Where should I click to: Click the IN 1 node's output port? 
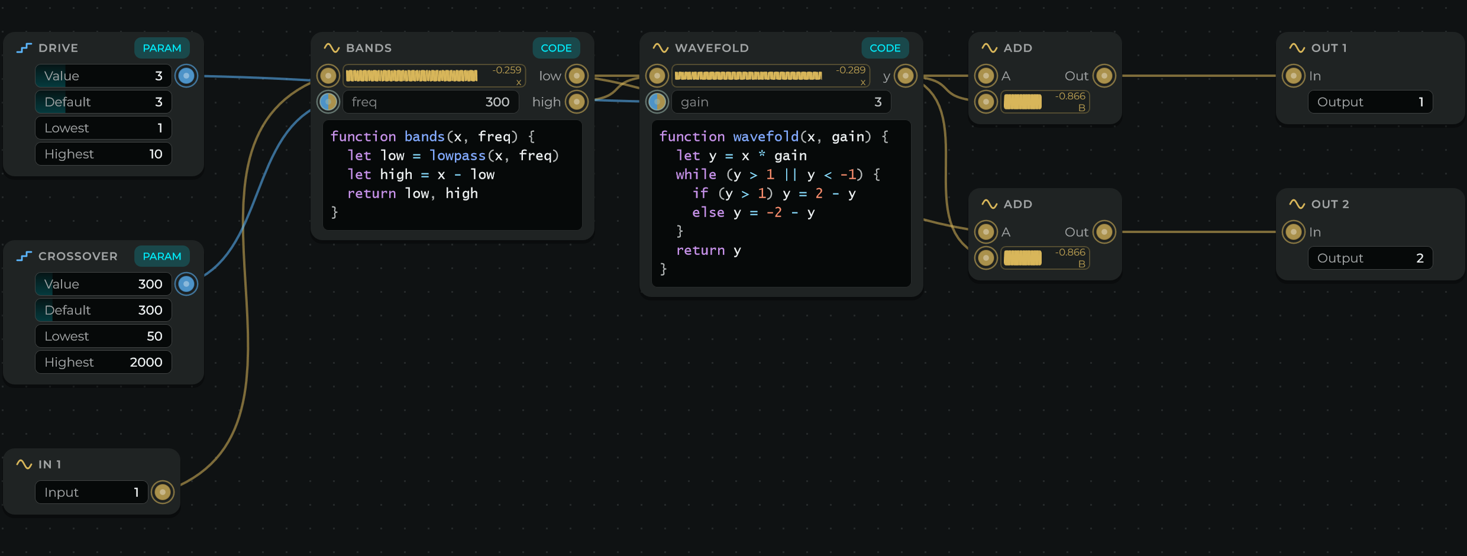[163, 492]
